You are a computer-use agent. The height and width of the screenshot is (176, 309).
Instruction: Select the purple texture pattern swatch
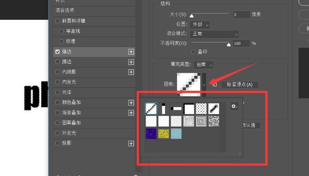click(x=151, y=133)
